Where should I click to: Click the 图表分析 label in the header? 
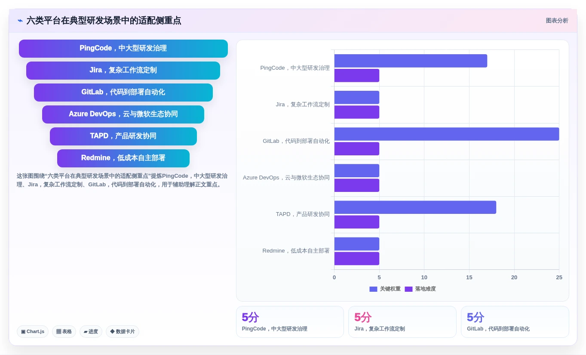coord(557,21)
